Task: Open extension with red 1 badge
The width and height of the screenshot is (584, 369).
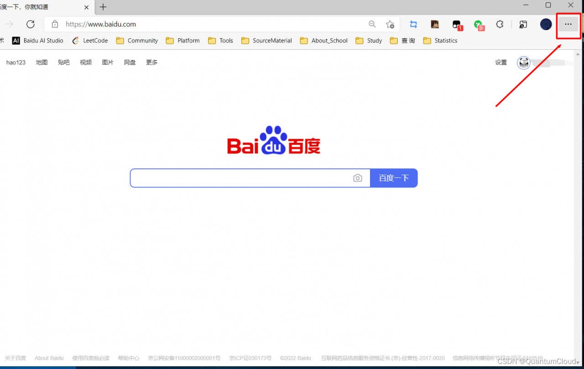Action: point(457,25)
